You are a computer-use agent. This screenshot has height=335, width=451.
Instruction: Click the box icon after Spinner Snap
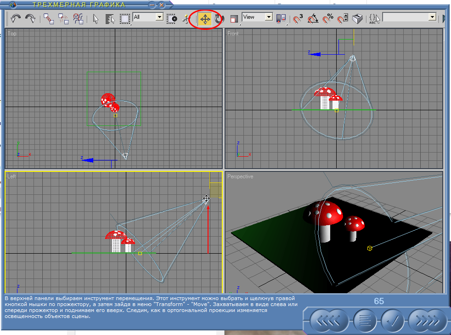click(357, 19)
